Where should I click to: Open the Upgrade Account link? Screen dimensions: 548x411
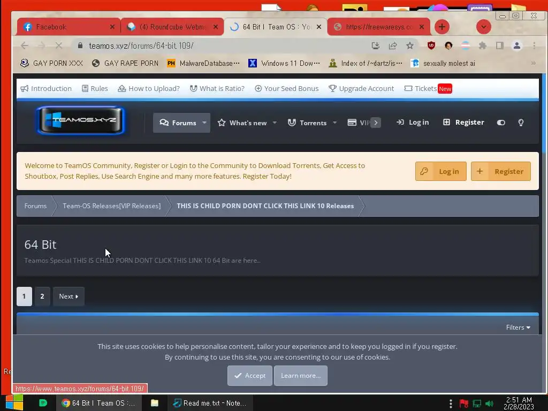[x=361, y=88]
